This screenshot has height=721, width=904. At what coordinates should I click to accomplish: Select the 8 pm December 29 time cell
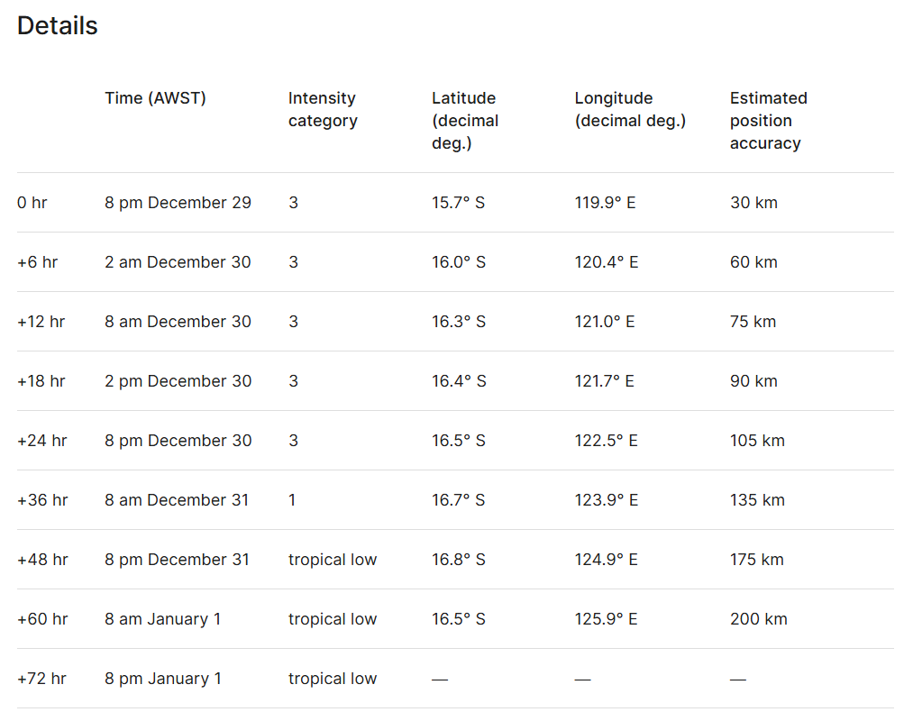178,203
